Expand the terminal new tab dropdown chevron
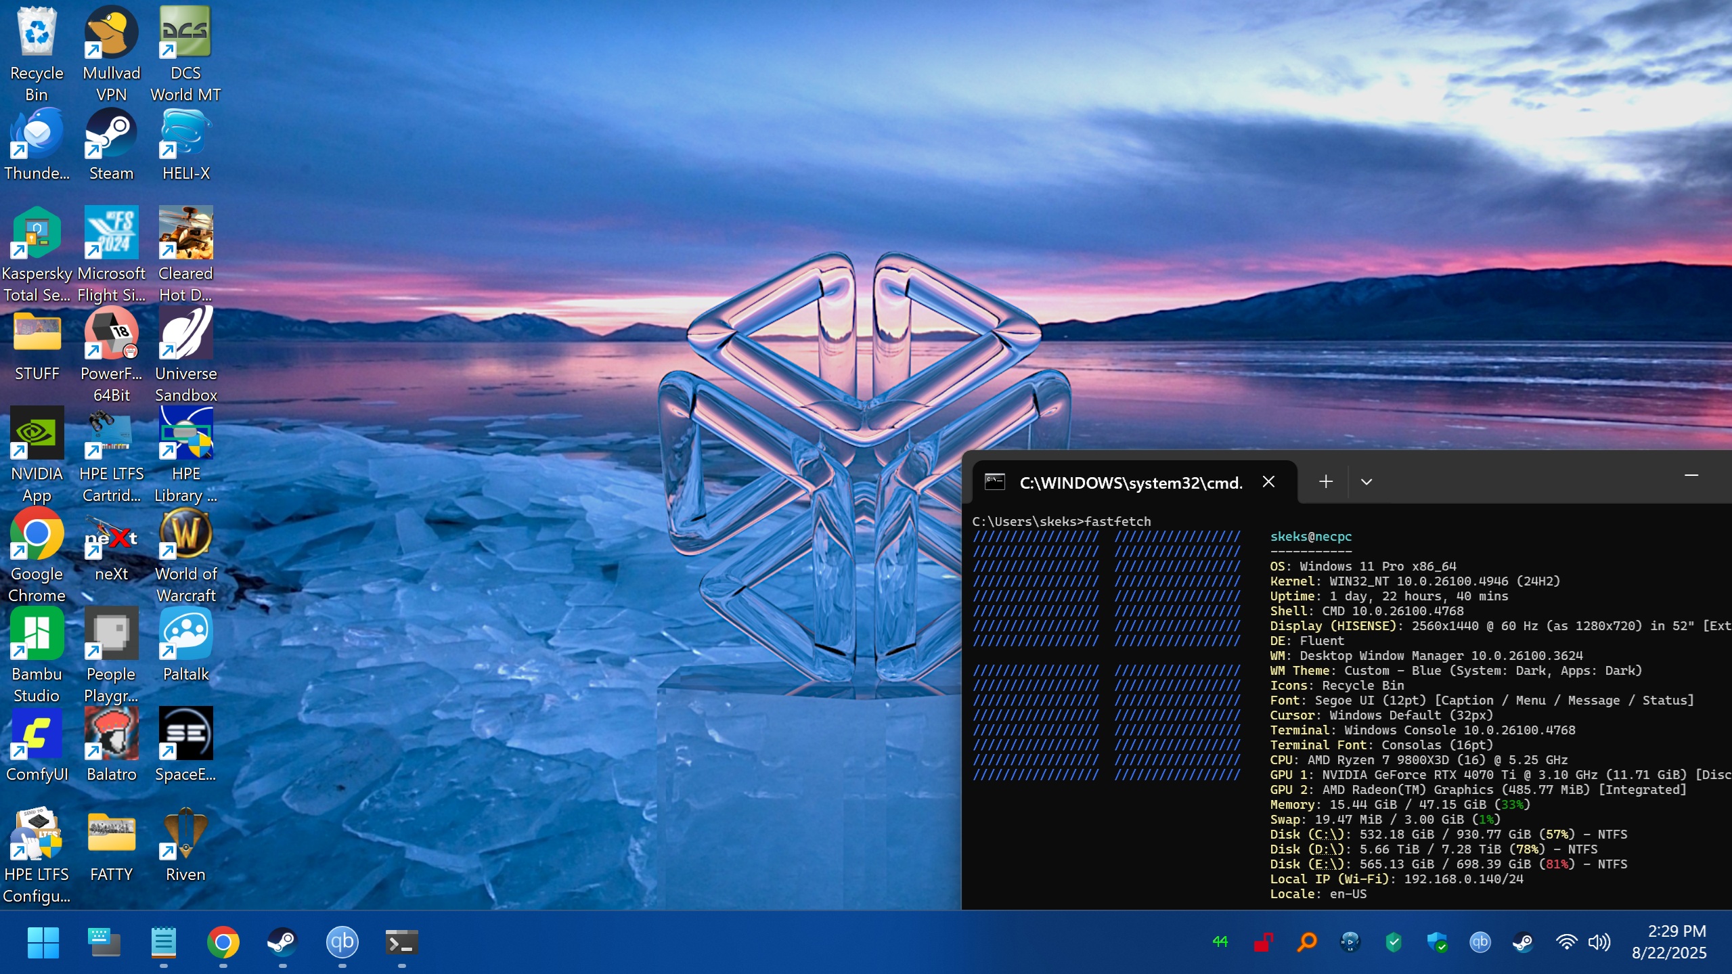The height and width of the screenshot is (974, 1732). [x=1366, y=482]
